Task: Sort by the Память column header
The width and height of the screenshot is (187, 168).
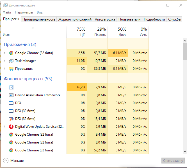Action: coord(97,32)
